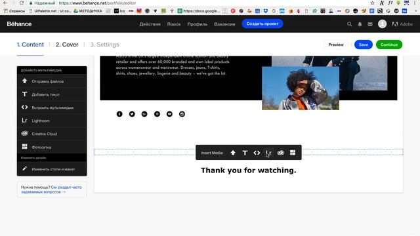Open the Вакансии menu item
Viewport: 420px width, 236px height.
[224, 24]
